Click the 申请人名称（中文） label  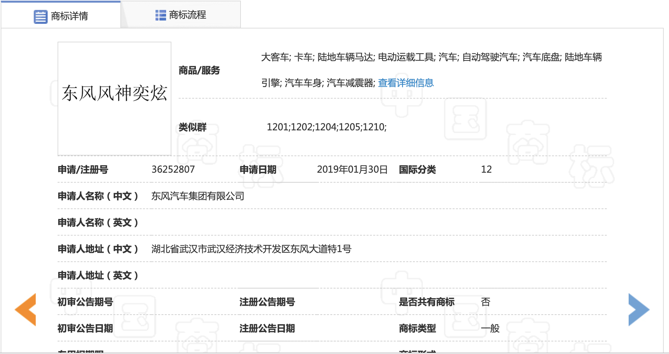click(98, 196)
